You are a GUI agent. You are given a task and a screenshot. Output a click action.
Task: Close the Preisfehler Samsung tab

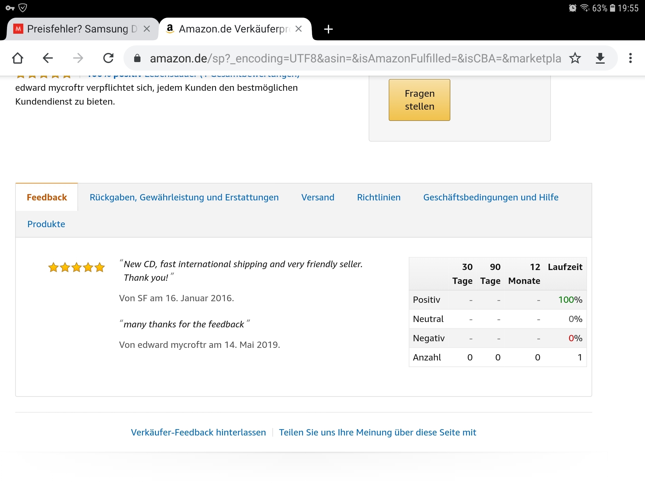point(147,29)
